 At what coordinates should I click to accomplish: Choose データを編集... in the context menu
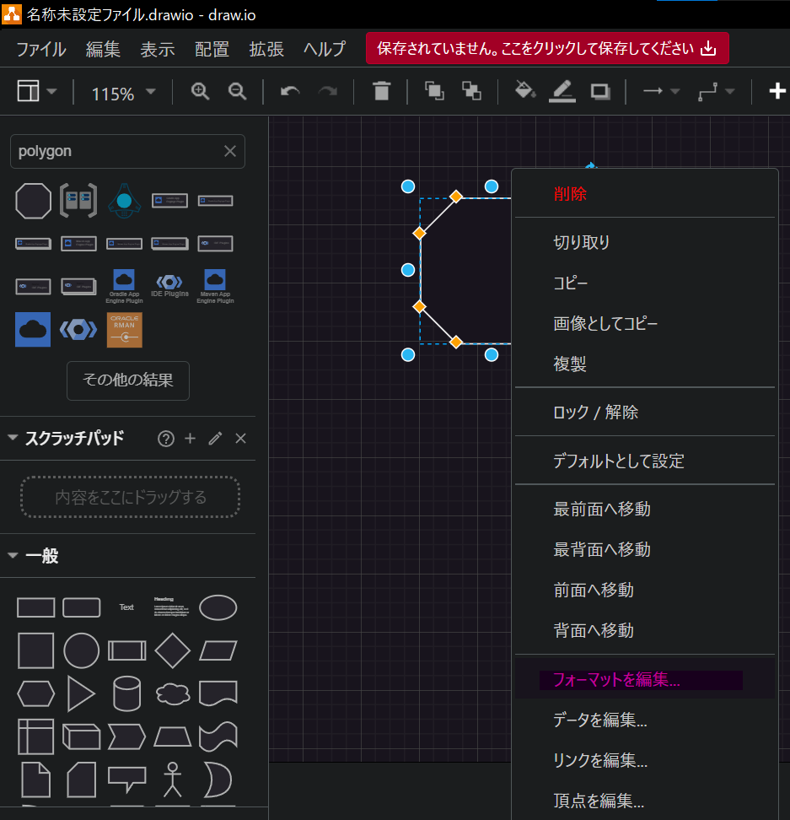(645, 720)
